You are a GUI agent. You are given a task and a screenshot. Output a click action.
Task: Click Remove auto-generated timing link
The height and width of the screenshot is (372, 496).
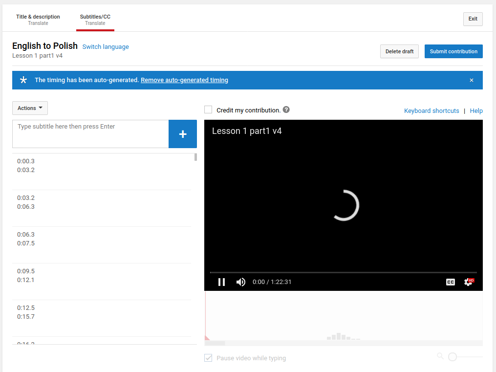tap(184, 80)
